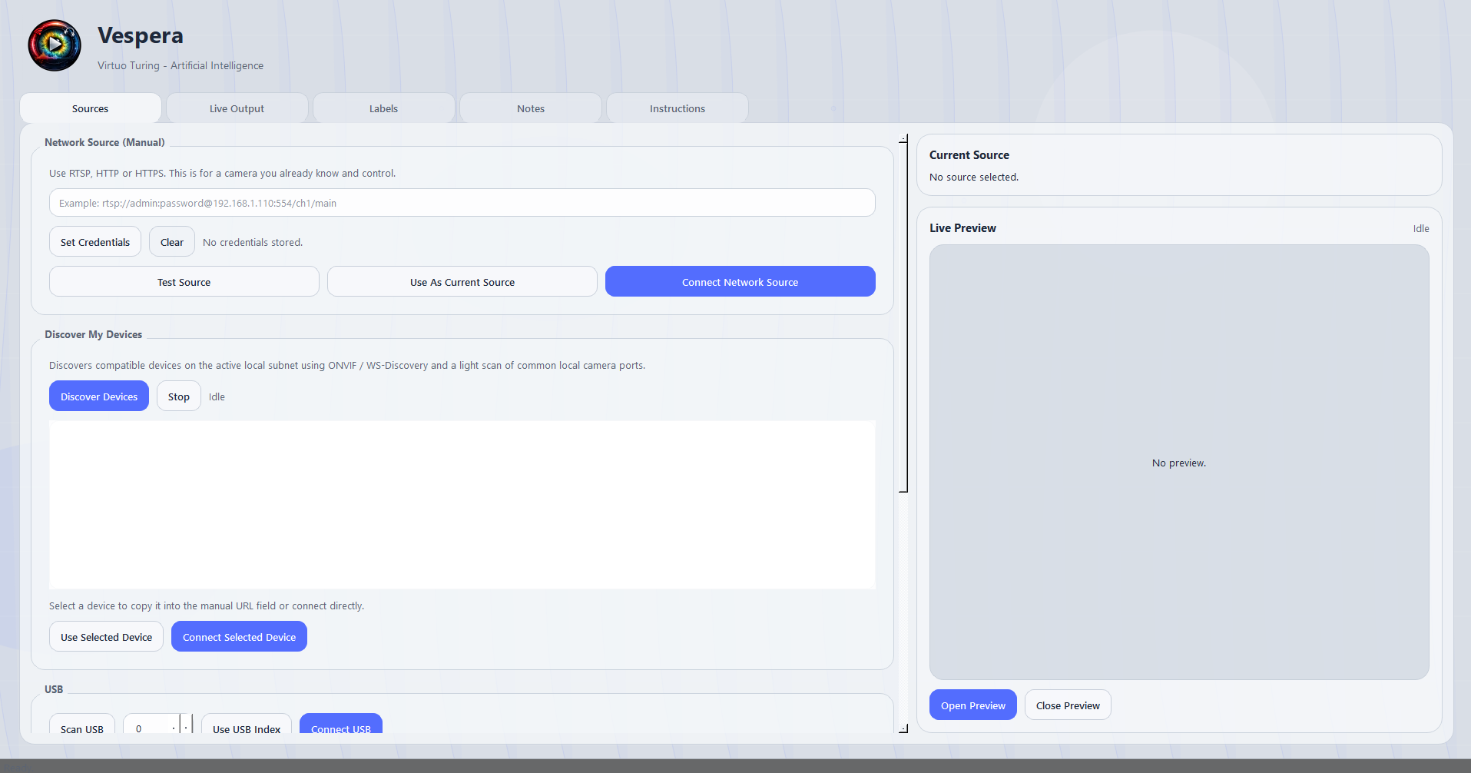Image resolution: width=1471 pixels, height=773 pixels.
Task: Use the selected discovered device
Action: click(105, 636)
